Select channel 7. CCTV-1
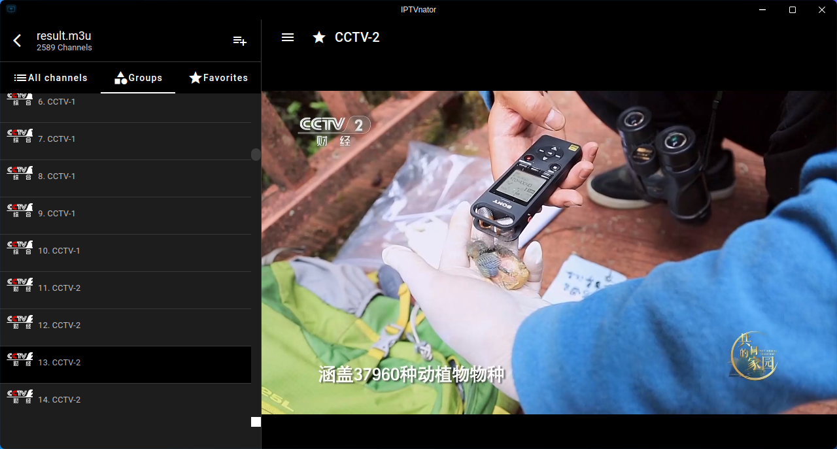The height and width of the screenshot is (449, 837). 126,141
